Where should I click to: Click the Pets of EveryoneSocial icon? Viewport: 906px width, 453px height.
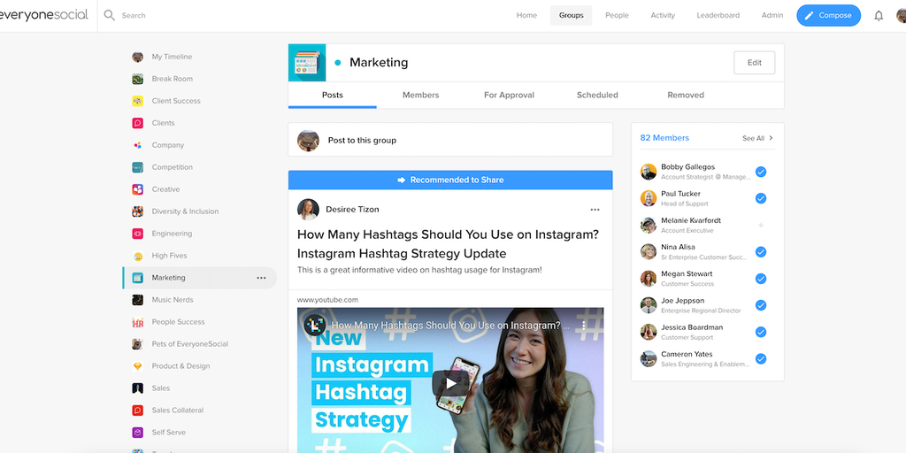point(137,344)
